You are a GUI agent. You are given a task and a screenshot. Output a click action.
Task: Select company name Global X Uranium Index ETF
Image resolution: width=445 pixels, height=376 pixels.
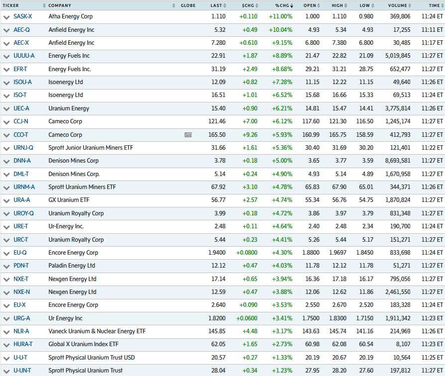pyautogui.click(x=83, y=344)
